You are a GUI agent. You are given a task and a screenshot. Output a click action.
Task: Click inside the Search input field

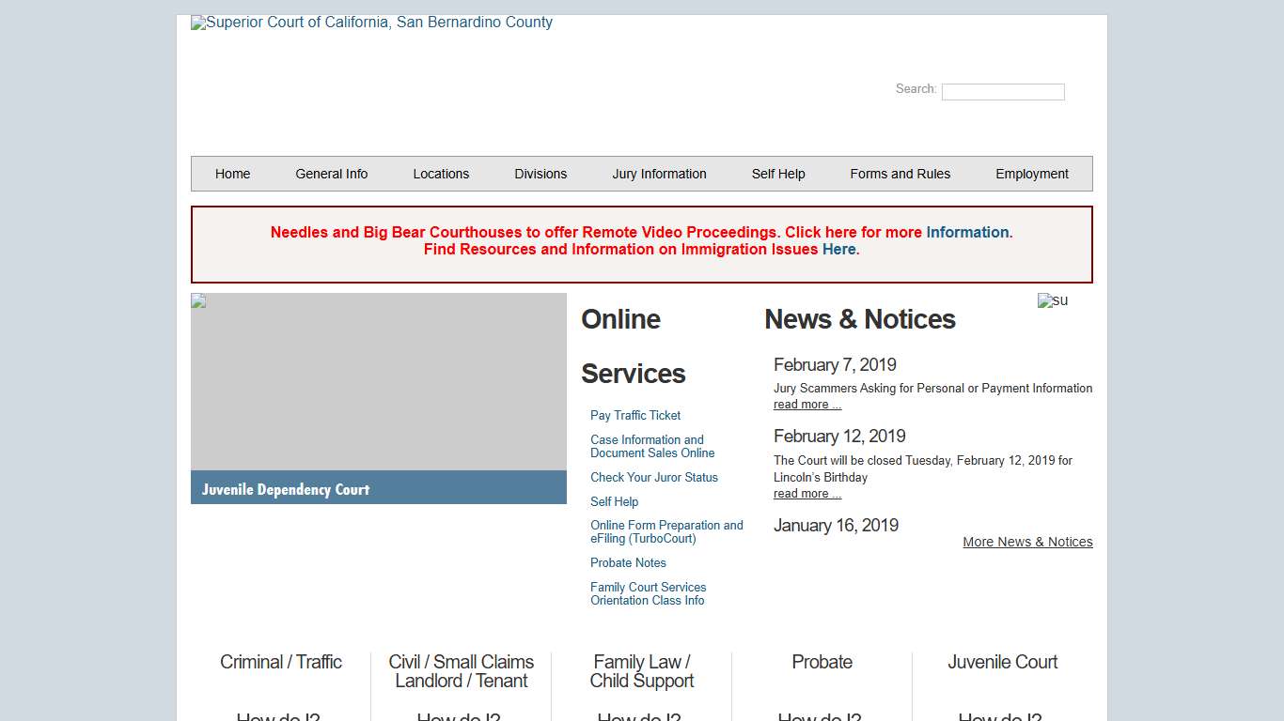1002,92
